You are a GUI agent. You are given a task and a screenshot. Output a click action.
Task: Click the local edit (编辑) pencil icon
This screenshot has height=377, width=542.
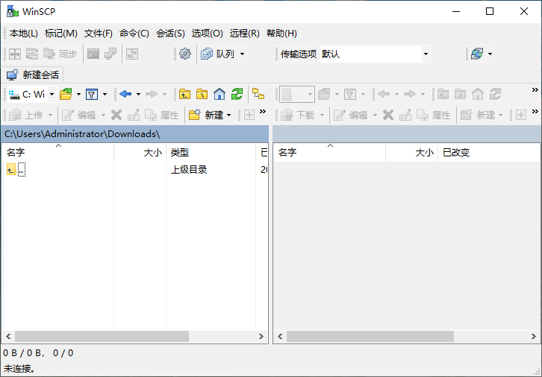[67, 115]
